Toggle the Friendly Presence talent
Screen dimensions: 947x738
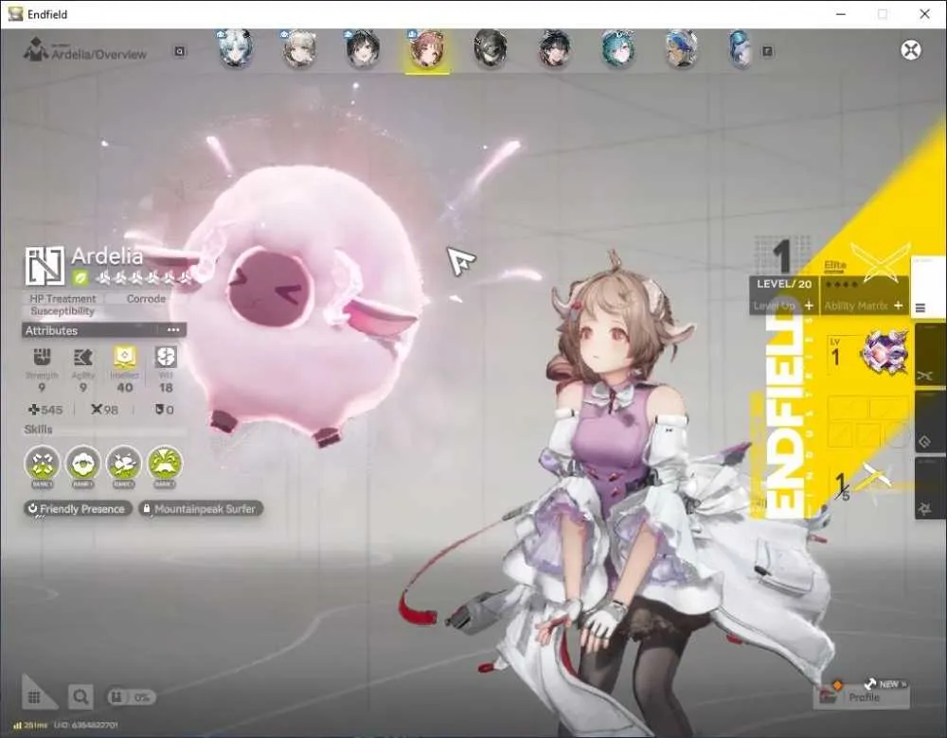point(78,509)
